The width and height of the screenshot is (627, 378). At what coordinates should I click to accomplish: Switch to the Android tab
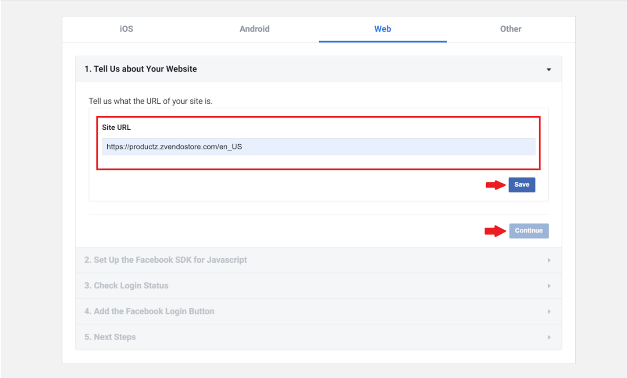click(x=254, y=29)
